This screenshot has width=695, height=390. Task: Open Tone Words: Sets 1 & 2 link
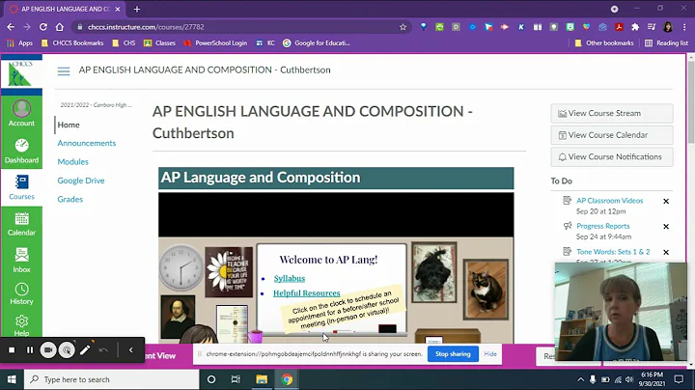pos(613,252)
